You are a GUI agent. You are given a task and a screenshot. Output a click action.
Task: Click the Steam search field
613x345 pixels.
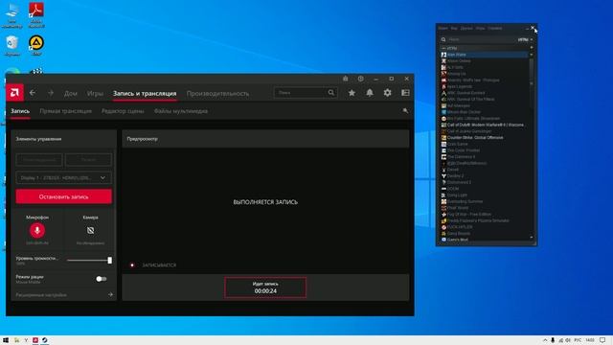tap(481, 39)
